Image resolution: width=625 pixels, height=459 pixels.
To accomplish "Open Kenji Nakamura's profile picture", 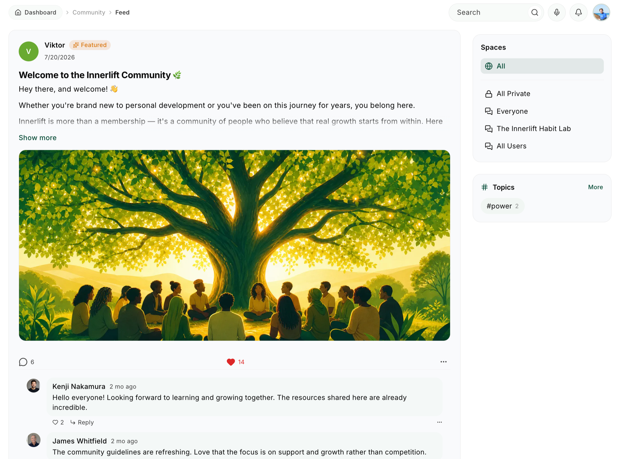I will click(x=34, y=386).
